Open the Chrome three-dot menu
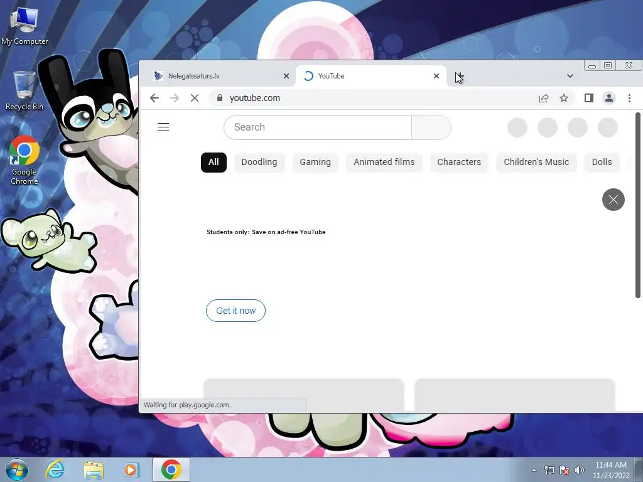Viewport: 643px width, 482px height. click(629, 98)
